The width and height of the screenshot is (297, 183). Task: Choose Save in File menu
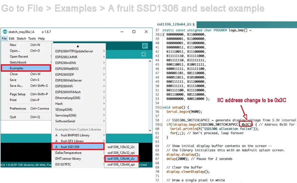point(26,80)
